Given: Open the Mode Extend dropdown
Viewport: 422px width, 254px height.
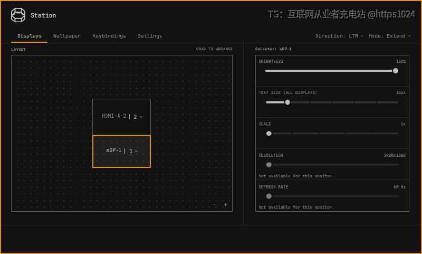Looking at the screenshot, I should point(390,36).
